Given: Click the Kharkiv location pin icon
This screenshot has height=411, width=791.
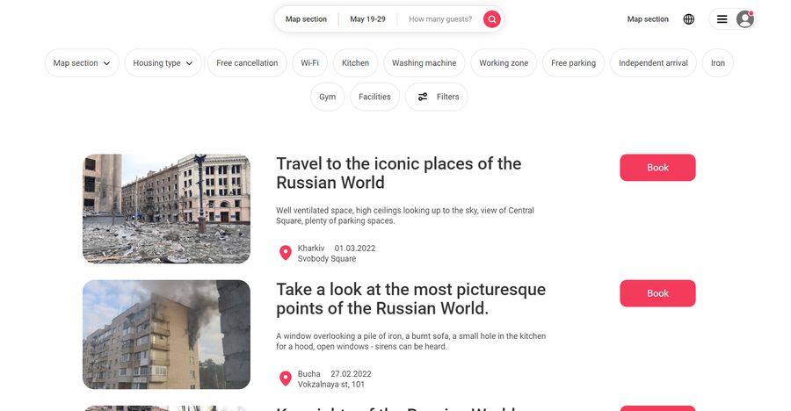Looking at the screenshot, I should click(286, 253).
